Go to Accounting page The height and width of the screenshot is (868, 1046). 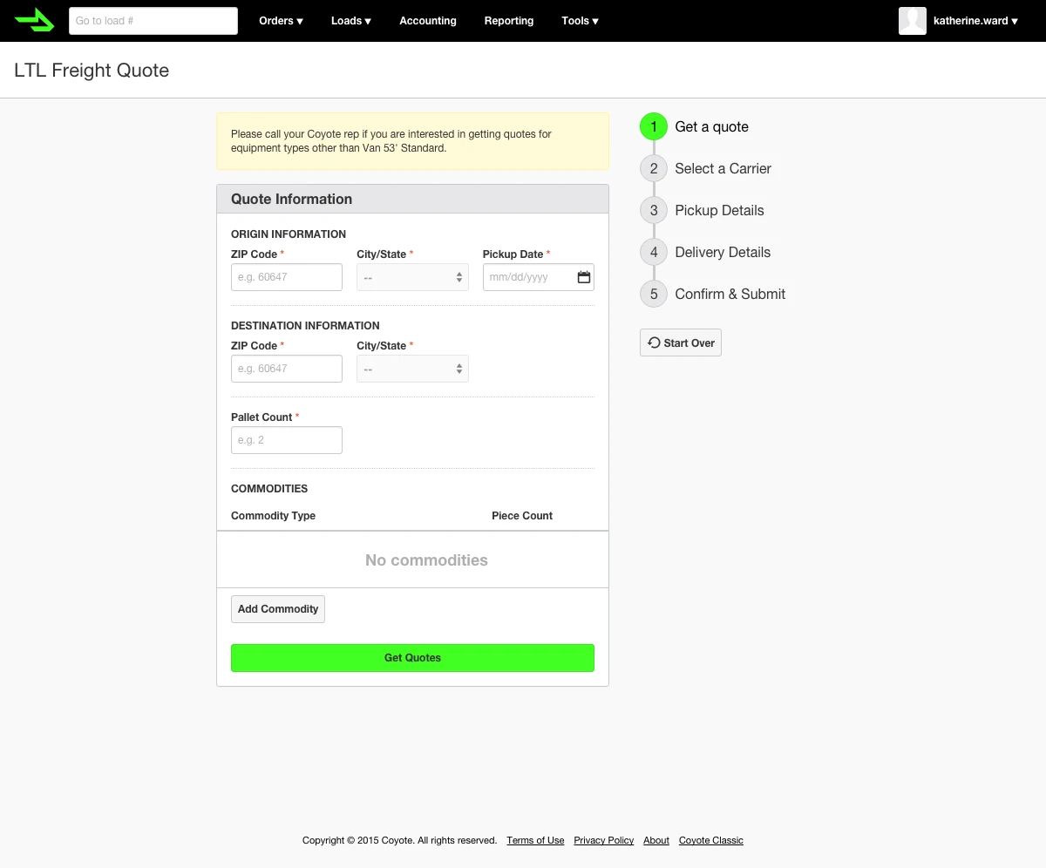(428, 21)
